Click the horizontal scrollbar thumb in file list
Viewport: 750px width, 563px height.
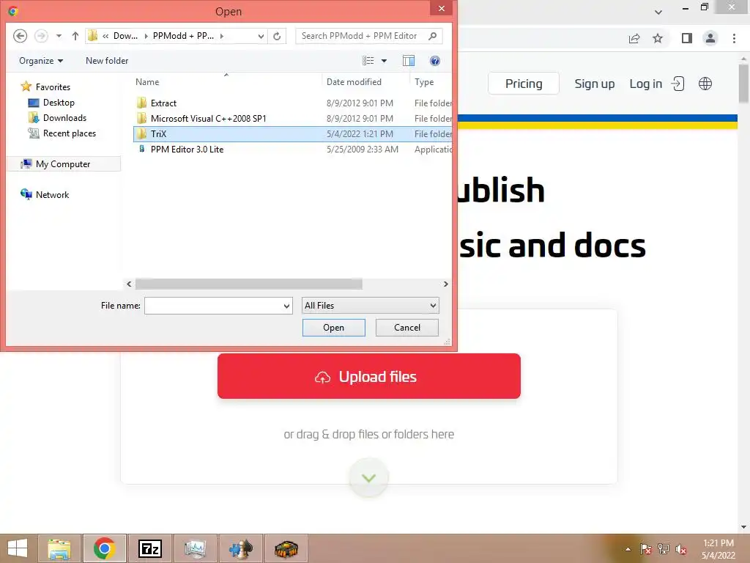(x=249, y=284)
